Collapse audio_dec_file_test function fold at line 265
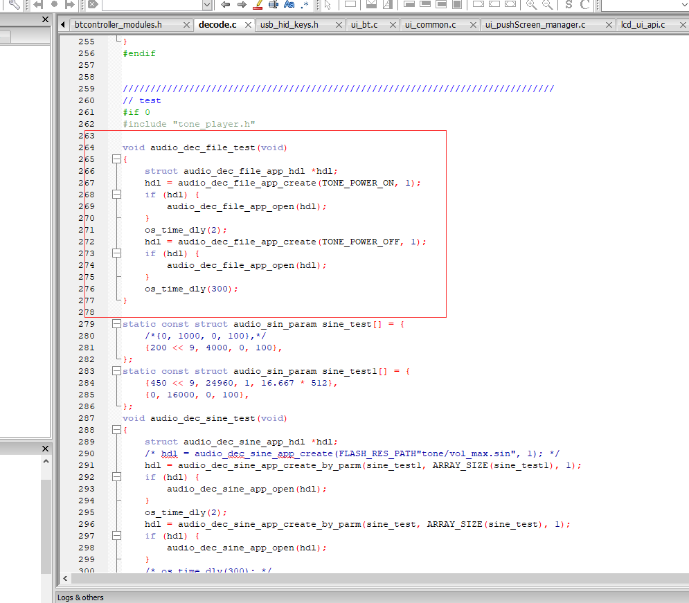The image size is (689, 603). tap(116, 159)
